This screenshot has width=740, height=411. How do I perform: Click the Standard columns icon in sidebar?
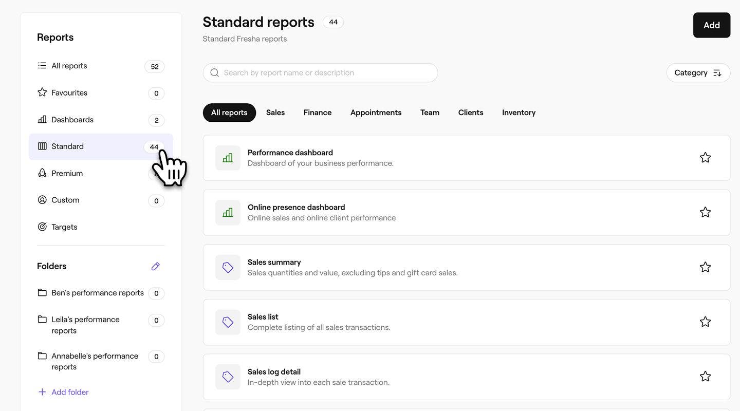(x=42, y=146)
